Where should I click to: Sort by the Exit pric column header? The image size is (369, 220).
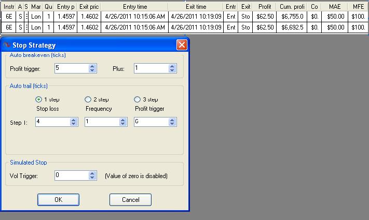coord(89,7)
